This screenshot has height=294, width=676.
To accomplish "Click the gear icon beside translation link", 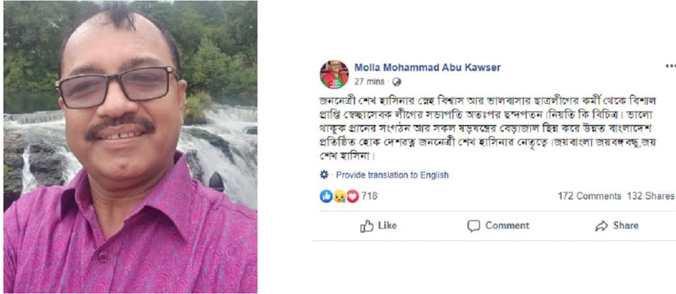I will pos(324,175).
